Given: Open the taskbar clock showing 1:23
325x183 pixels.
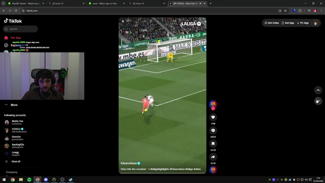Looking at the screenshot, I should [x=318, y=179].
